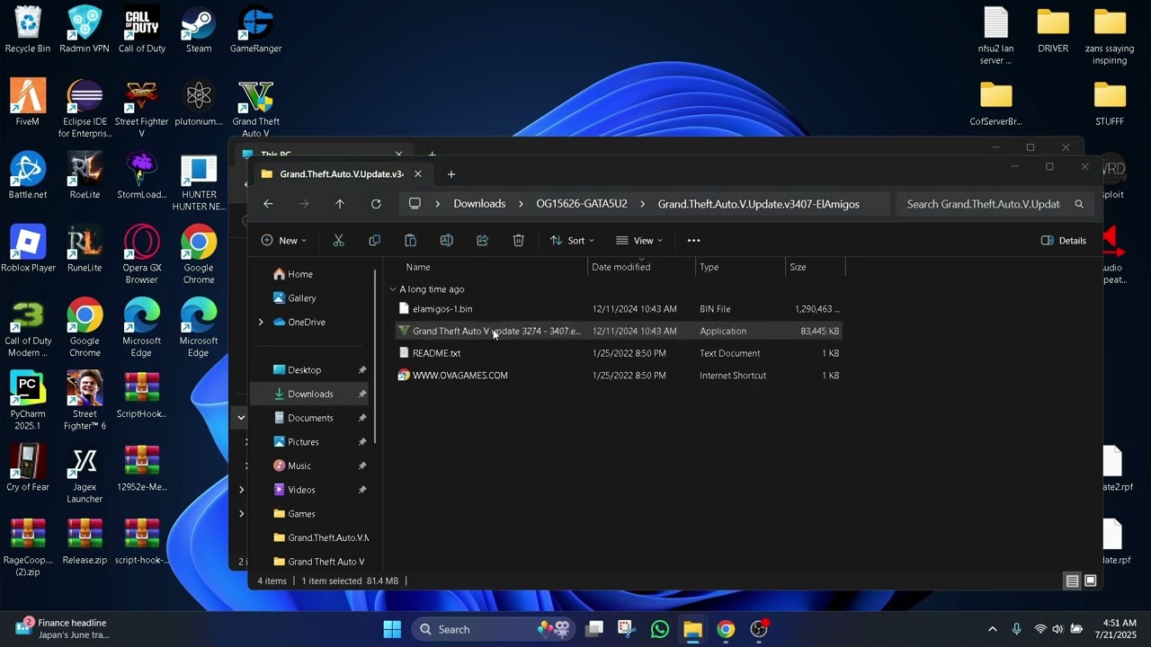The height and width of the screenshot is (647, 1151).
Task: Toggle the Details pane button
Action: (x=1064, y=241)
